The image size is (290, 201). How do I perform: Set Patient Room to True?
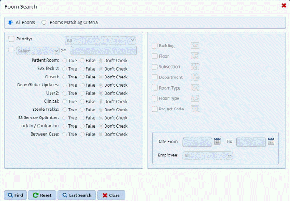point(65,61)
